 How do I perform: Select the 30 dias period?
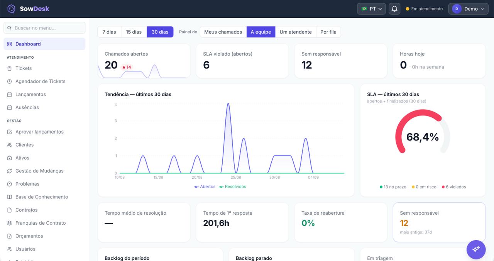[x=160, y=32]
